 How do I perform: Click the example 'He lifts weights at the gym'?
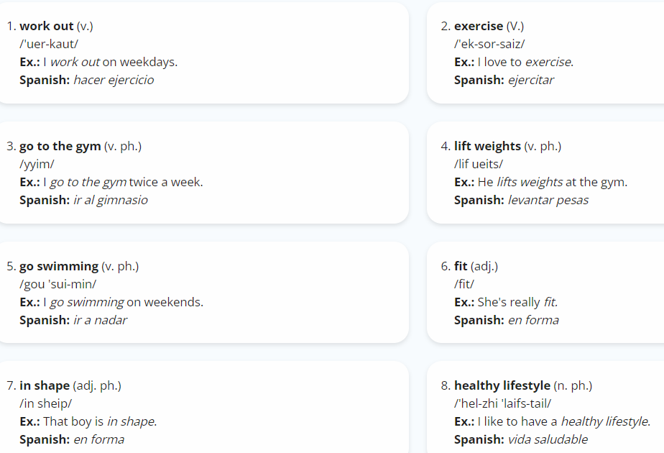[552, 182]
